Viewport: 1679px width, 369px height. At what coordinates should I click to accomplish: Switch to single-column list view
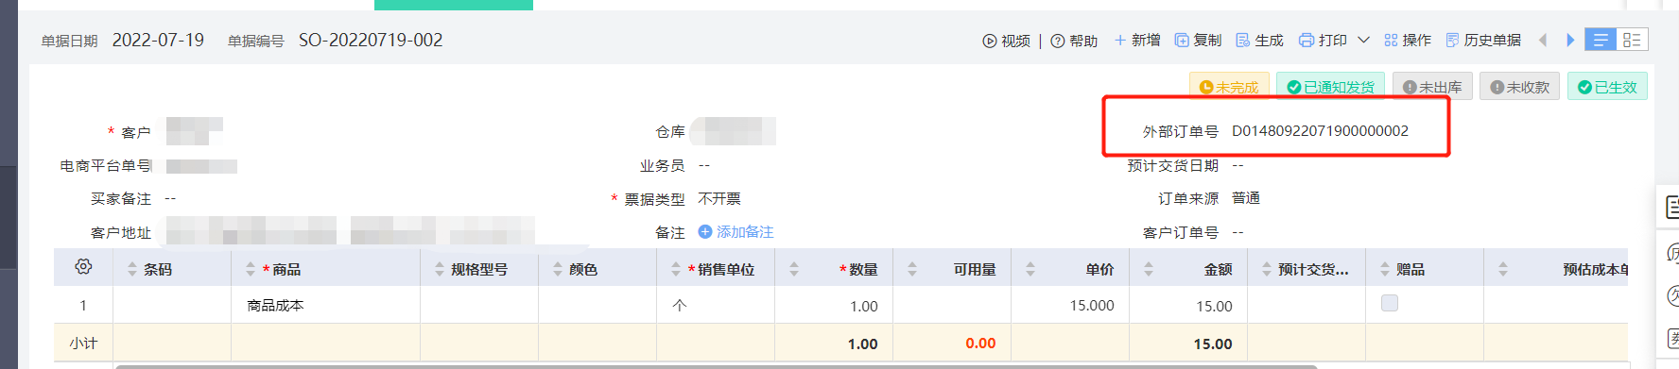(1601, 40)
